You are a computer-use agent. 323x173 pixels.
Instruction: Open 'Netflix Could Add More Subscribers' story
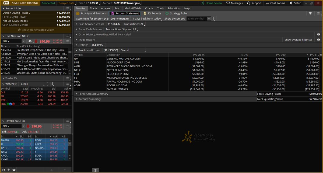[42, 58]
